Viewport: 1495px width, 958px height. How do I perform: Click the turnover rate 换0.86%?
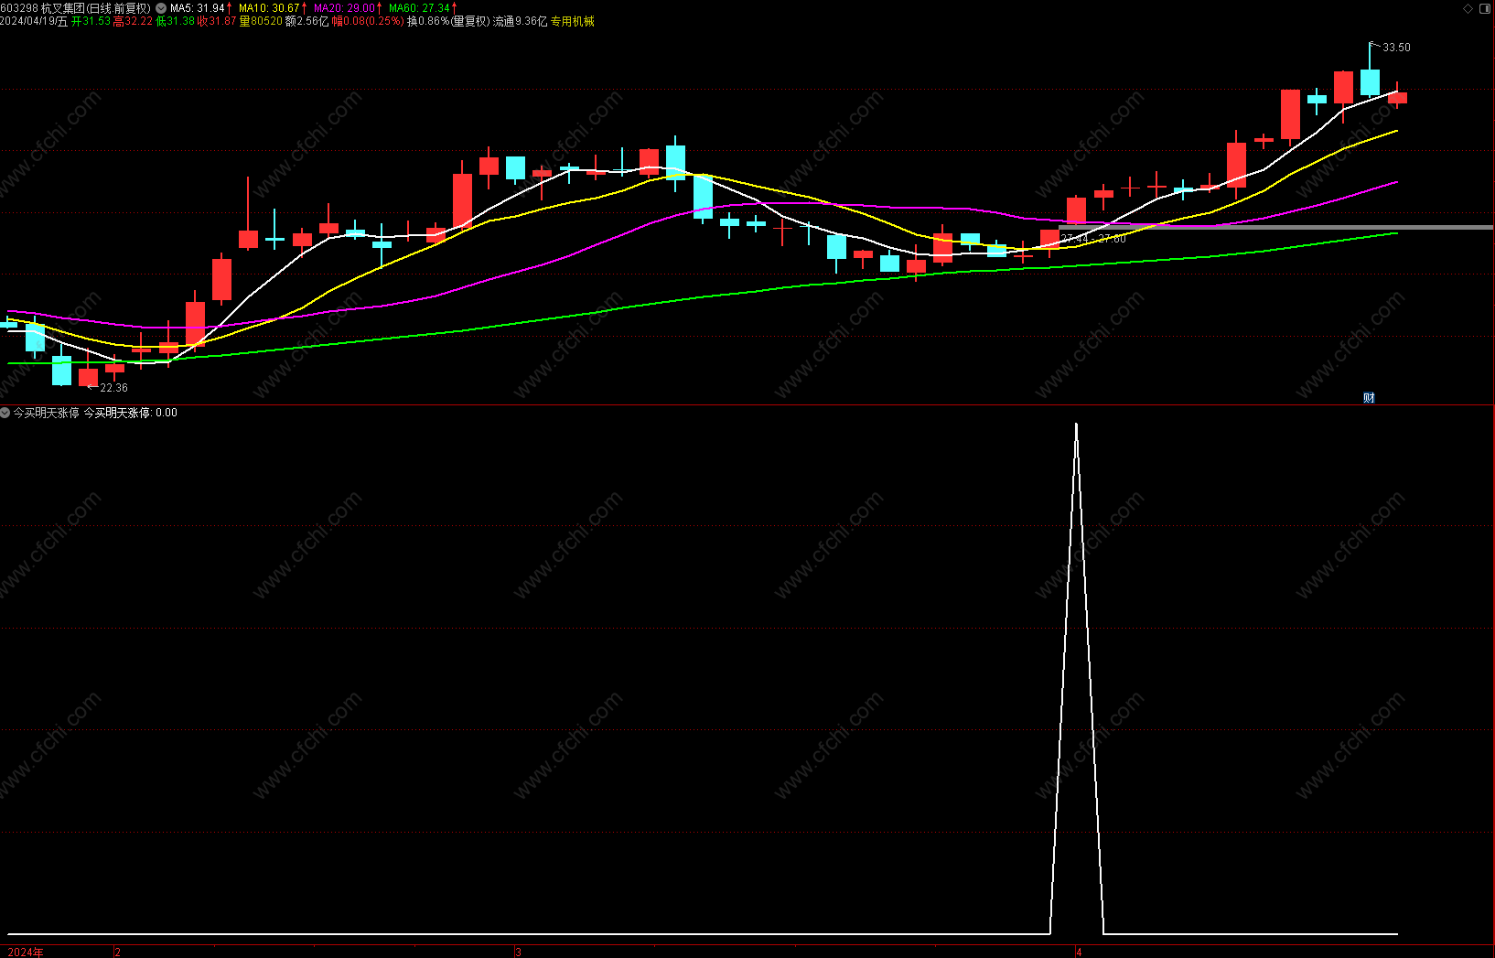(x=428, y=21)
